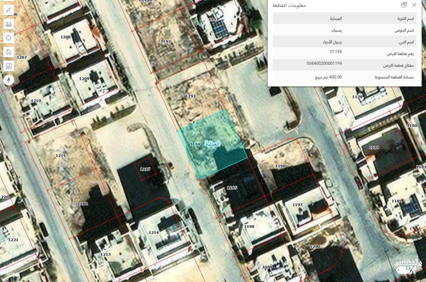
Task: Select the small parcel 1217
Action: (145, 170)
